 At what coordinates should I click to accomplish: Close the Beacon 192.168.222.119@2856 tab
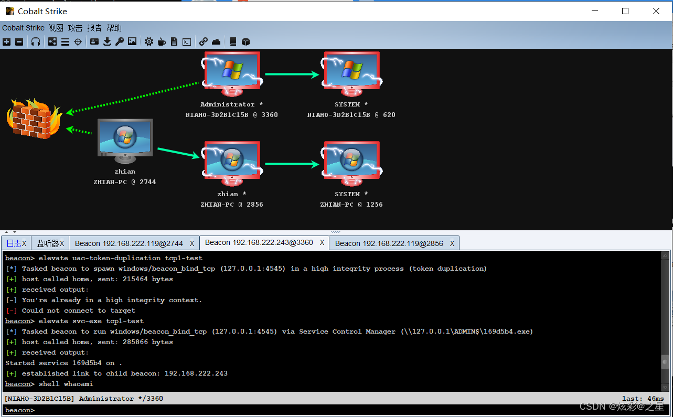452,243
